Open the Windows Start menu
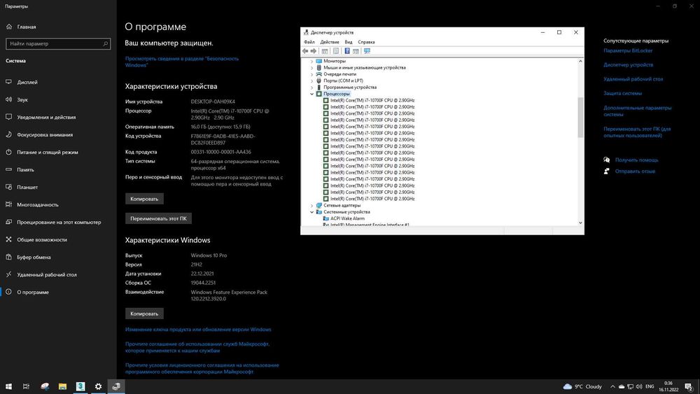 tap(8, 386)
